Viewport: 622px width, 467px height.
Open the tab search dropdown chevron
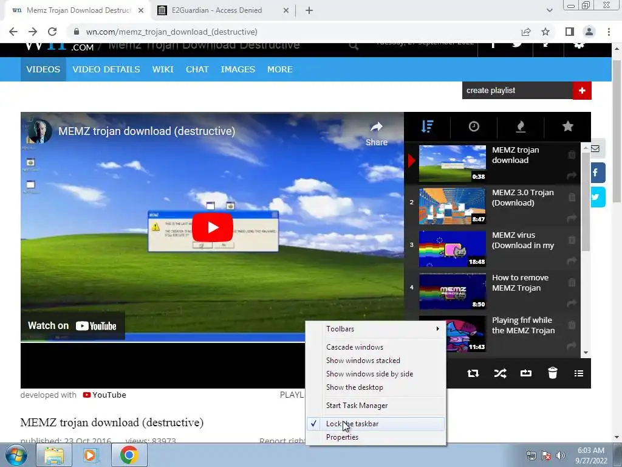[549, 11]
